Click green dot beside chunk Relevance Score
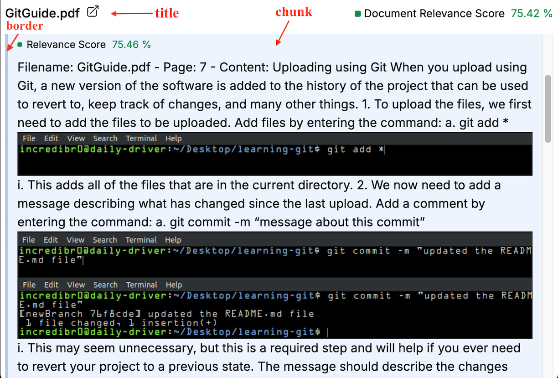 click(x=20, y=45)
